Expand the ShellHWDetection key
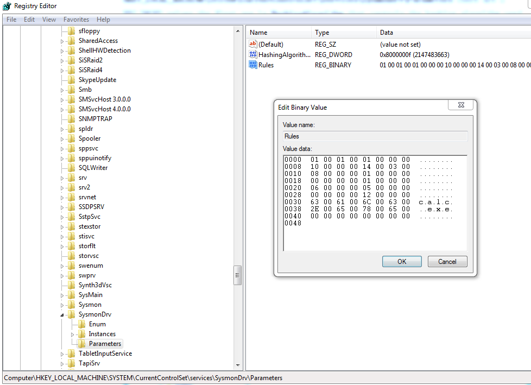531x385 pixels. pos(62,51)
